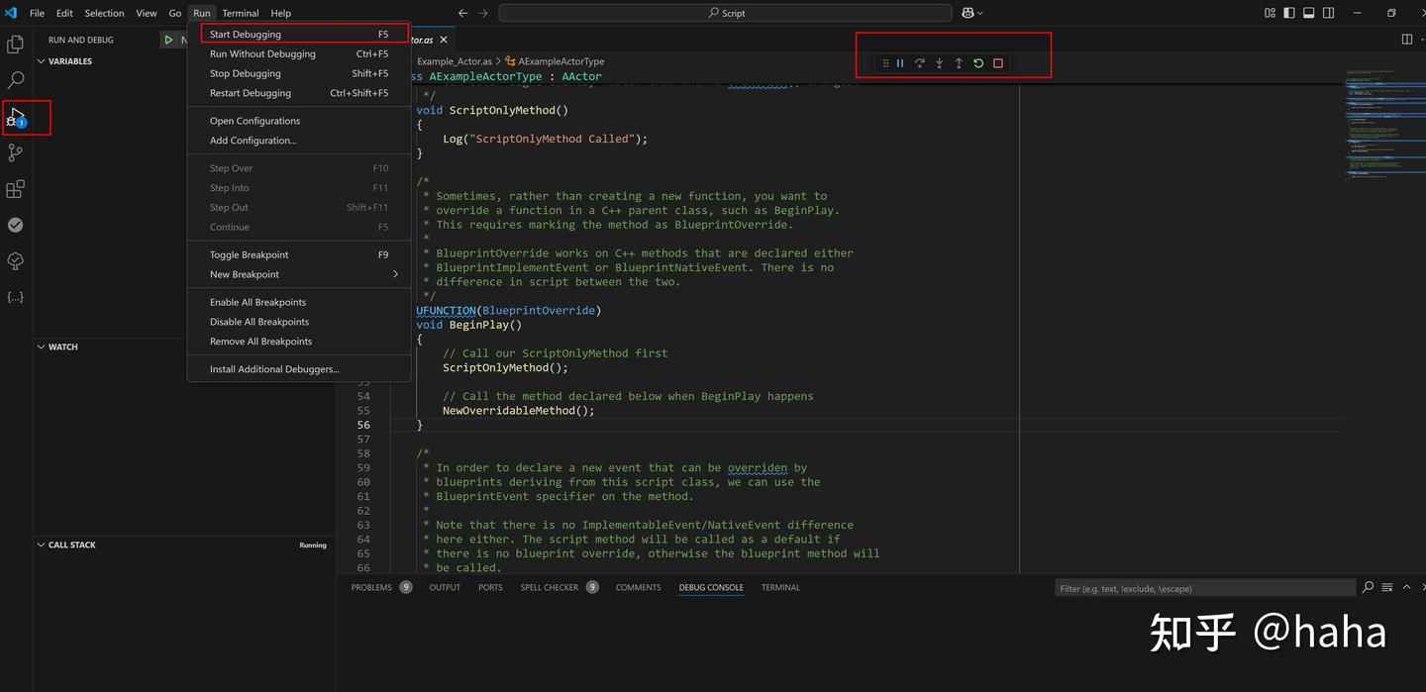Click the Debug Console filter field
1426x692 pixels.
coord(1203,587)
